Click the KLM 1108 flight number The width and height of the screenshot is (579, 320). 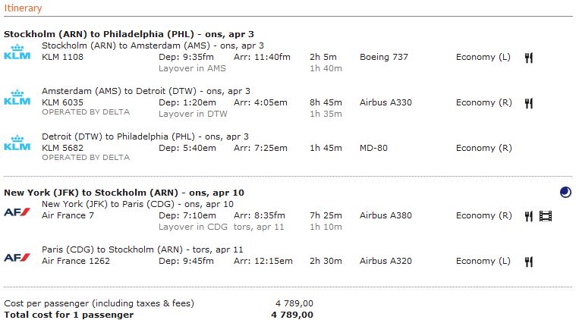coord(62,57)
